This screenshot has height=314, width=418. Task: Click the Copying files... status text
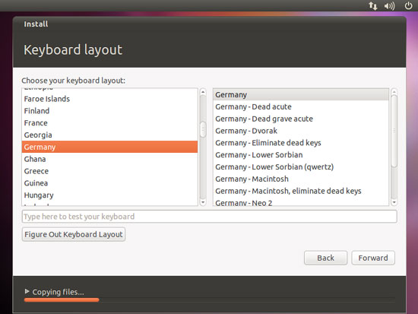pyautogui.click(x=58, y=292)
